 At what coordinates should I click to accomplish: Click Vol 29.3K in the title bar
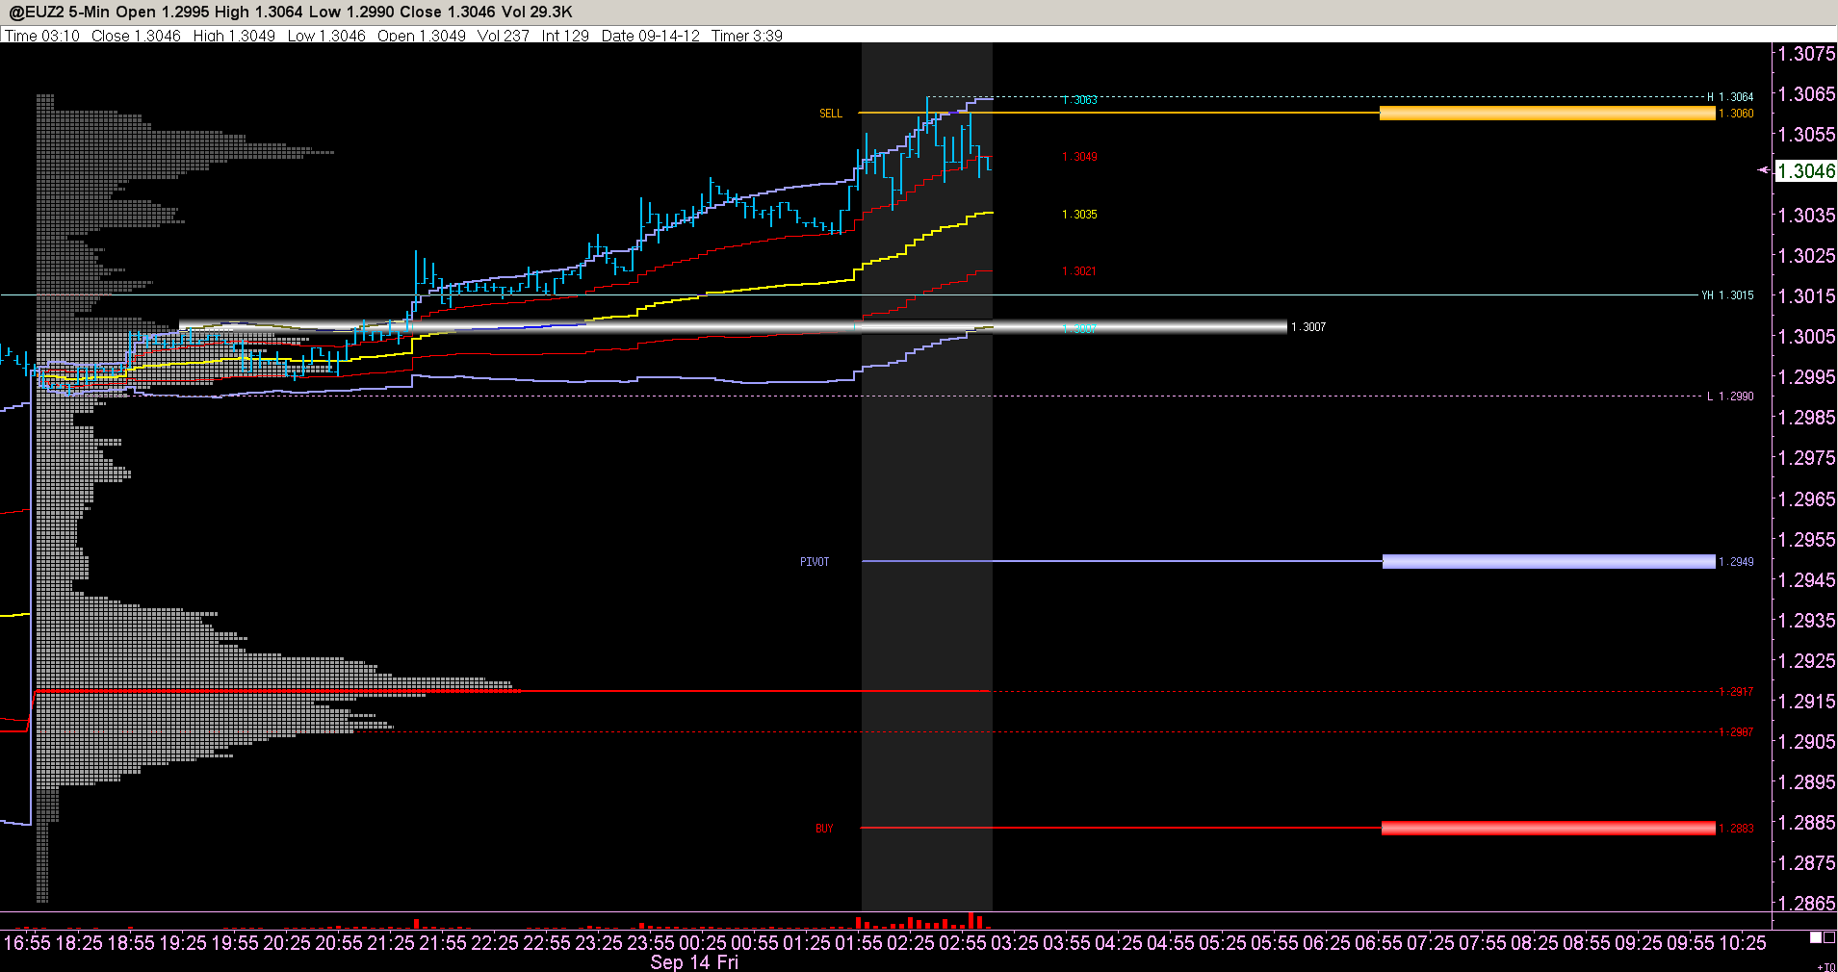point(537,12)
